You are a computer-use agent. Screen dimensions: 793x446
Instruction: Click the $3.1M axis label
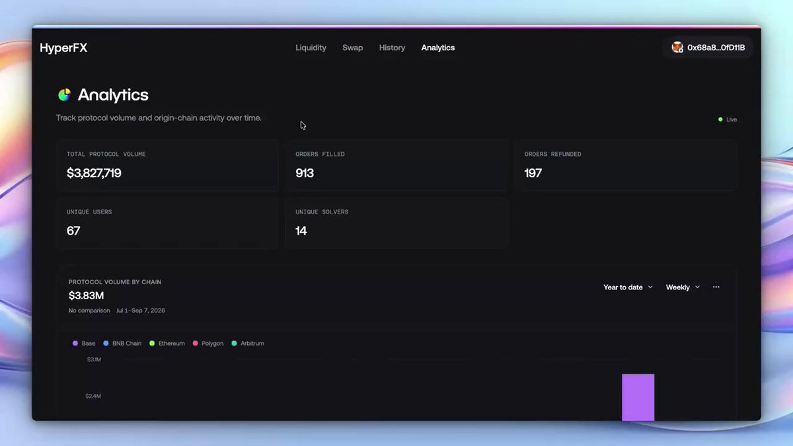point(94,359)
